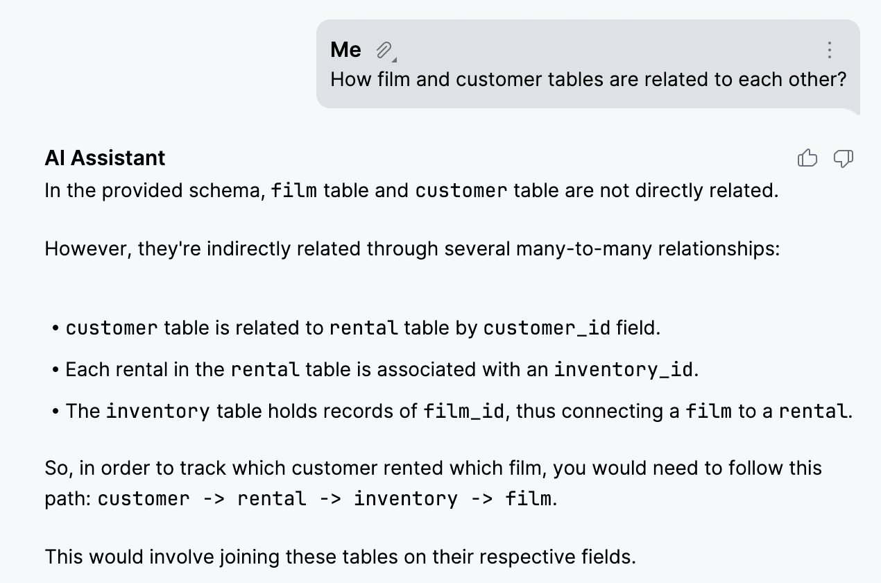Viewport: 881px width, 583px height.
Task: Click the "inventory" code word in the third bullet
Action: click(157, 412)
